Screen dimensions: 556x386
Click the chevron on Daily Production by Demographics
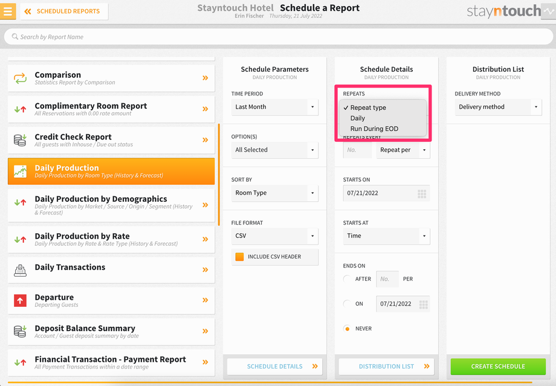[205, 205]
